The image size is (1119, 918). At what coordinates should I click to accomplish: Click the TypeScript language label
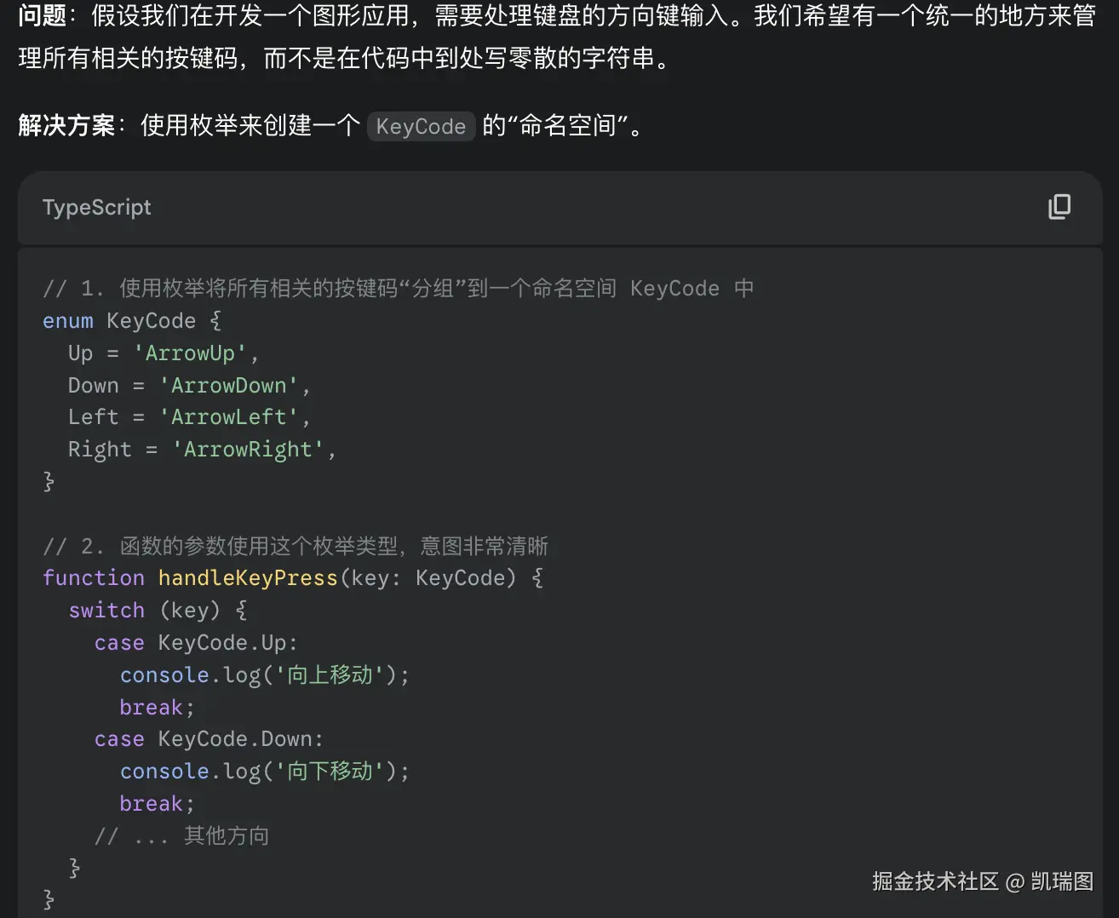pos(97,208)
